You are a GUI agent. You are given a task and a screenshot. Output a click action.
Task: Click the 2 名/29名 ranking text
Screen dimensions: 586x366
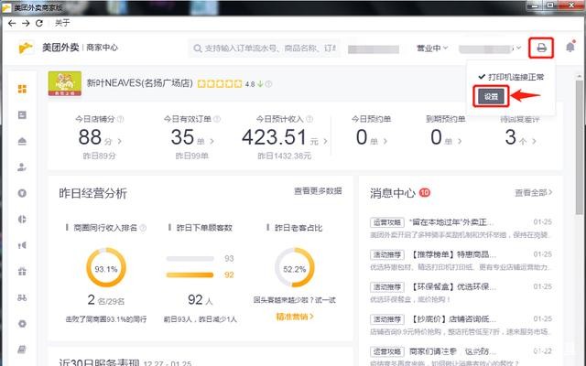click(x=106, y=300)
